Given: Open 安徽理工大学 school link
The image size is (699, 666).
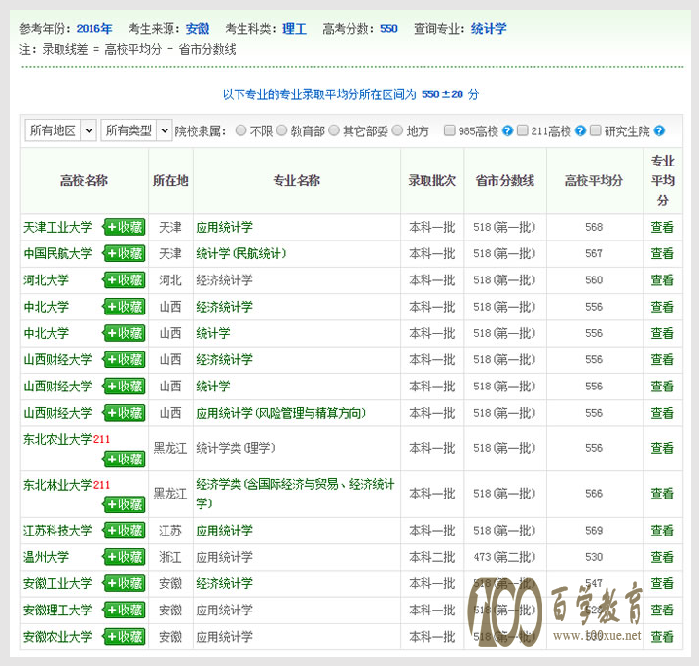Looking at the screenshot, I should (x=57, y=610).
